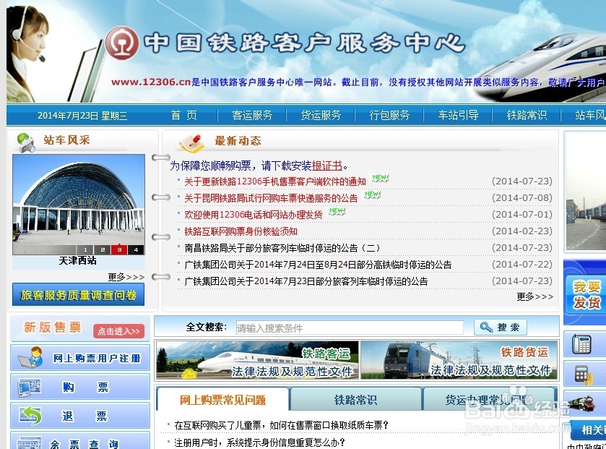The width and height of the screenshot is (606, 449).
Task: Click the green return arrow icon for 退票
Action: pyautogui.click(x=30, y=414)
